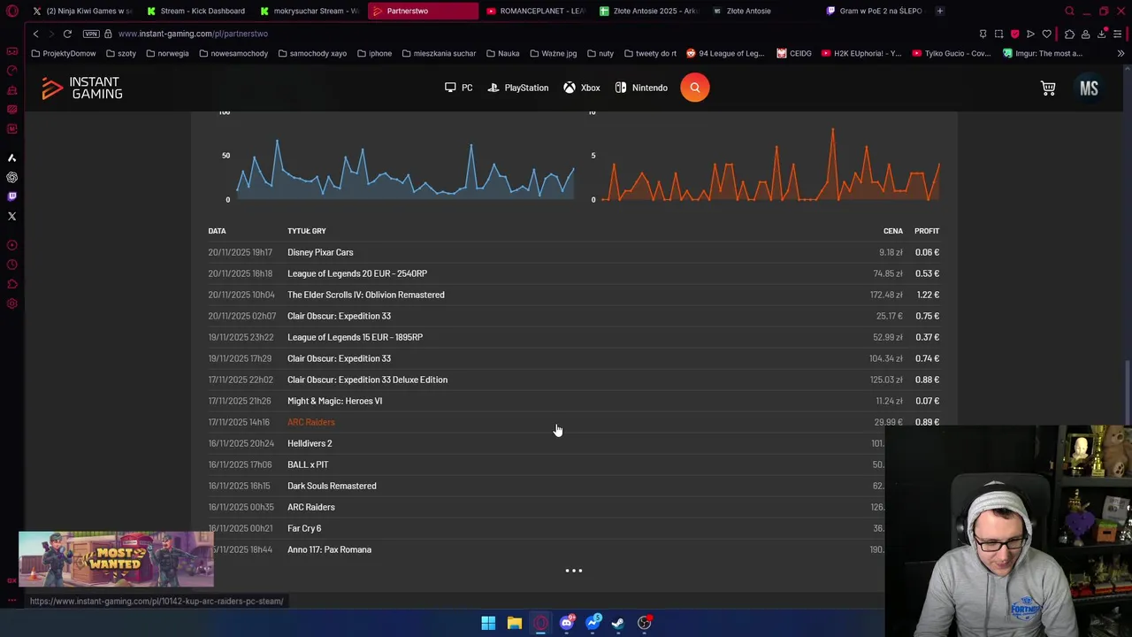The image size is (1132, 637).
Task: Add page to bookmarks heart icon
Action: coord(1046,34)
